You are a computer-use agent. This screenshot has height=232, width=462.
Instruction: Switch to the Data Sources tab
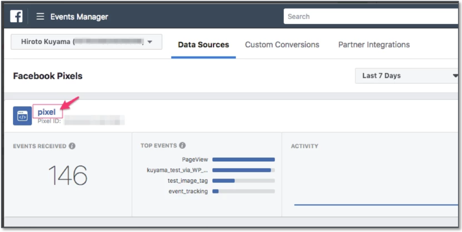click(203, 45)
